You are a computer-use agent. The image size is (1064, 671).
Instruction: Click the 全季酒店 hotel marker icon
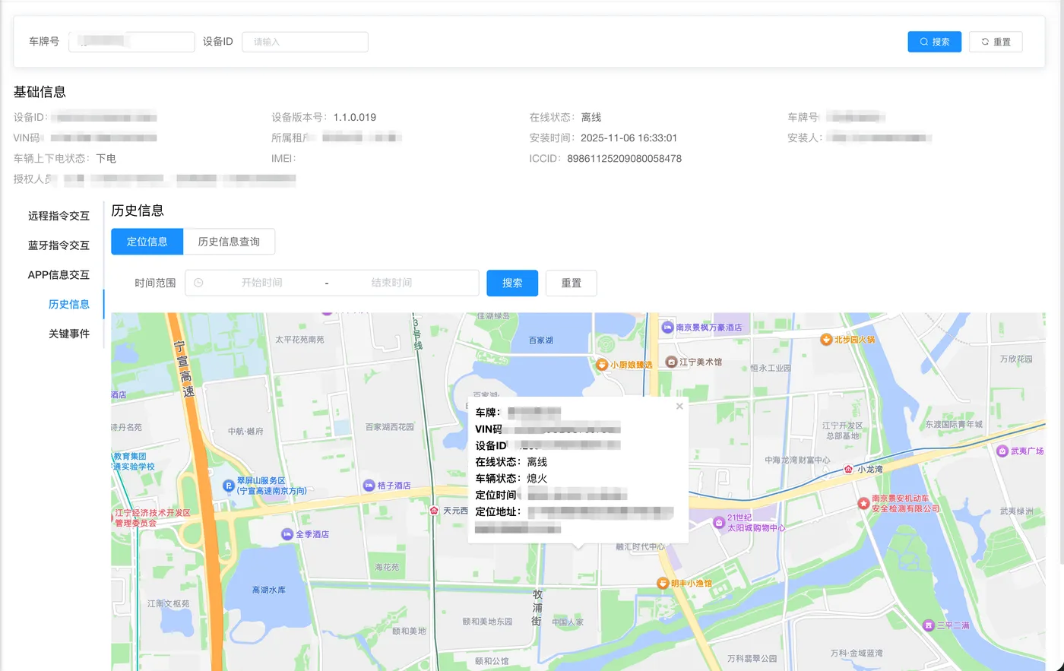287,534
